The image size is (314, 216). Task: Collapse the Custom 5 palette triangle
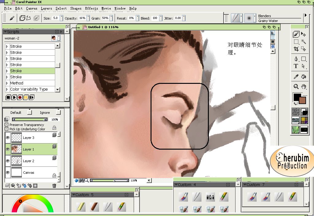74,195
